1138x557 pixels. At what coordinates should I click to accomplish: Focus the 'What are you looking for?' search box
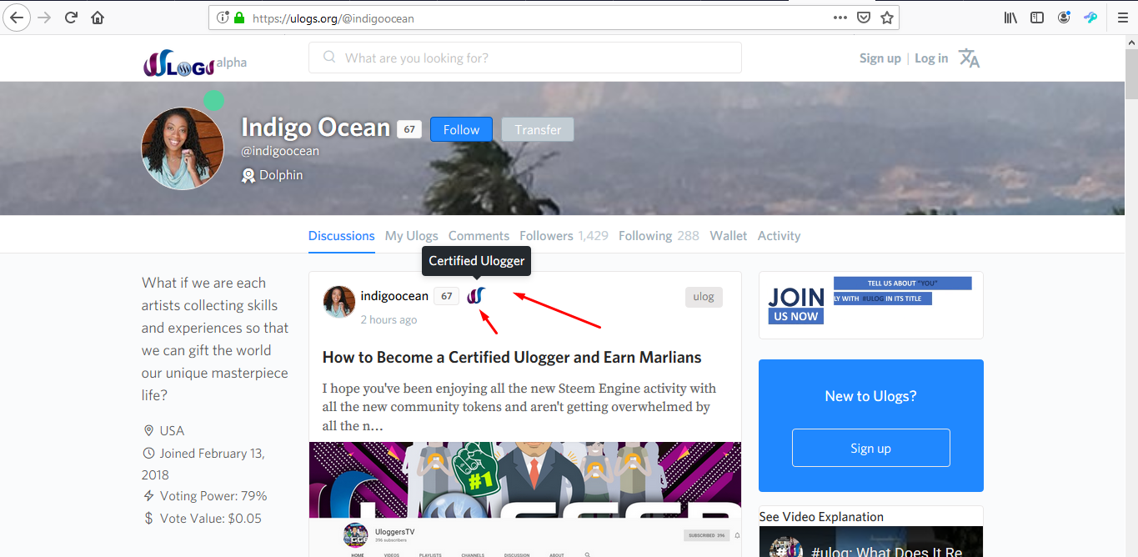click(525, 58)
